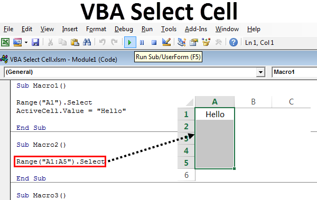This screenshot has height=200, width=317.
Task: Click the Ln 1, Col 1 position indicator
Action: (259, 43)
